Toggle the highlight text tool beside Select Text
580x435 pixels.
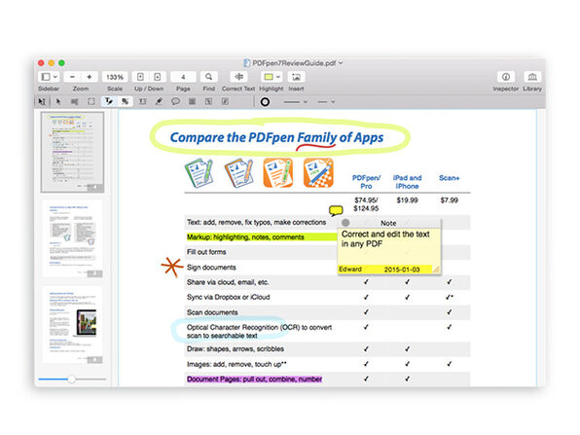(125, 101)
